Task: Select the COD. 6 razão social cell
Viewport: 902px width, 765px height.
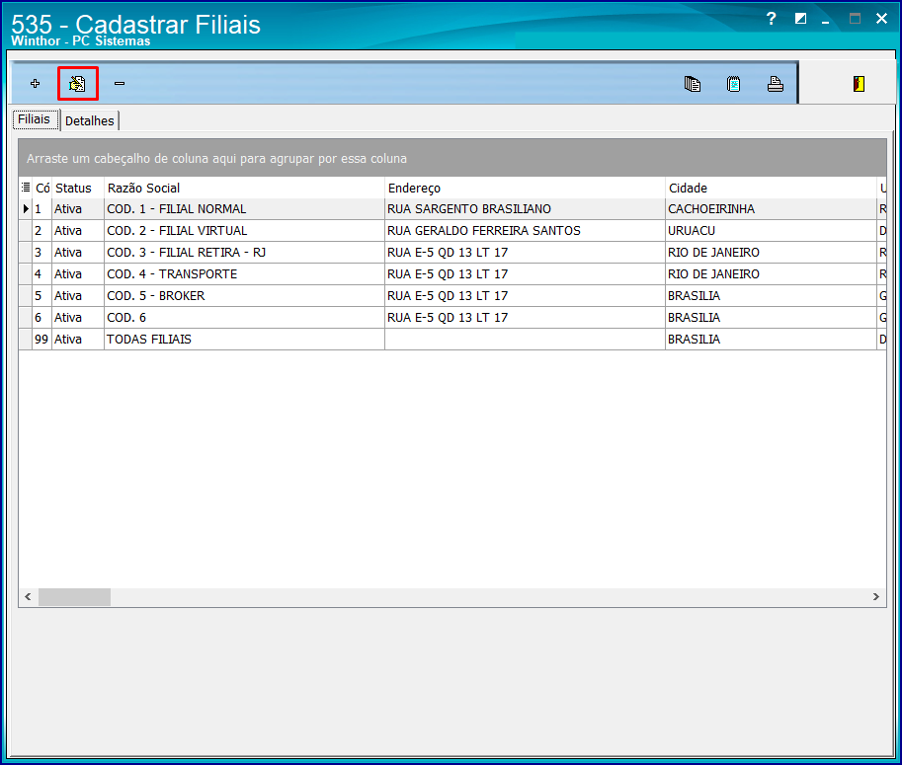Action: point(244,317)
